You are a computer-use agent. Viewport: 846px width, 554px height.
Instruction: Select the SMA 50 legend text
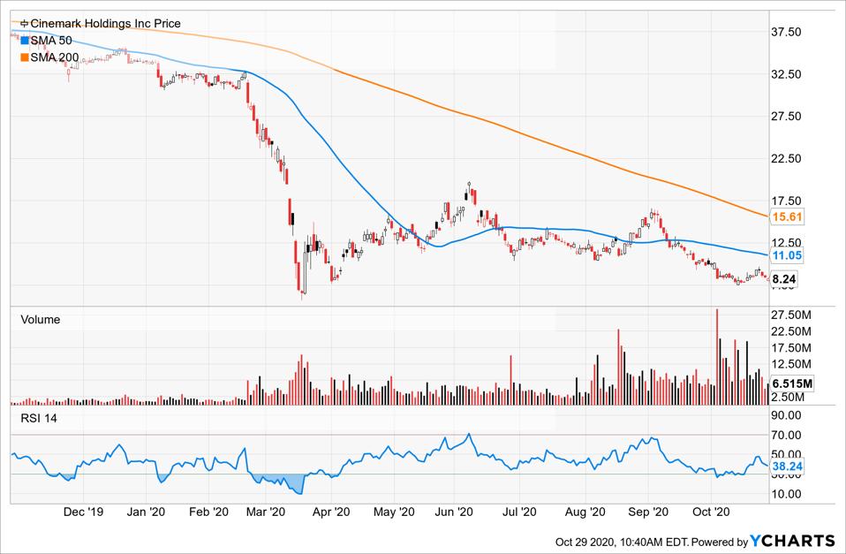[51, 41]
